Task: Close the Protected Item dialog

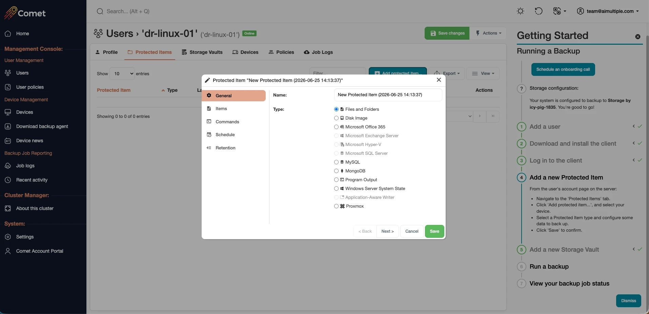Action: tap(439, 80)
